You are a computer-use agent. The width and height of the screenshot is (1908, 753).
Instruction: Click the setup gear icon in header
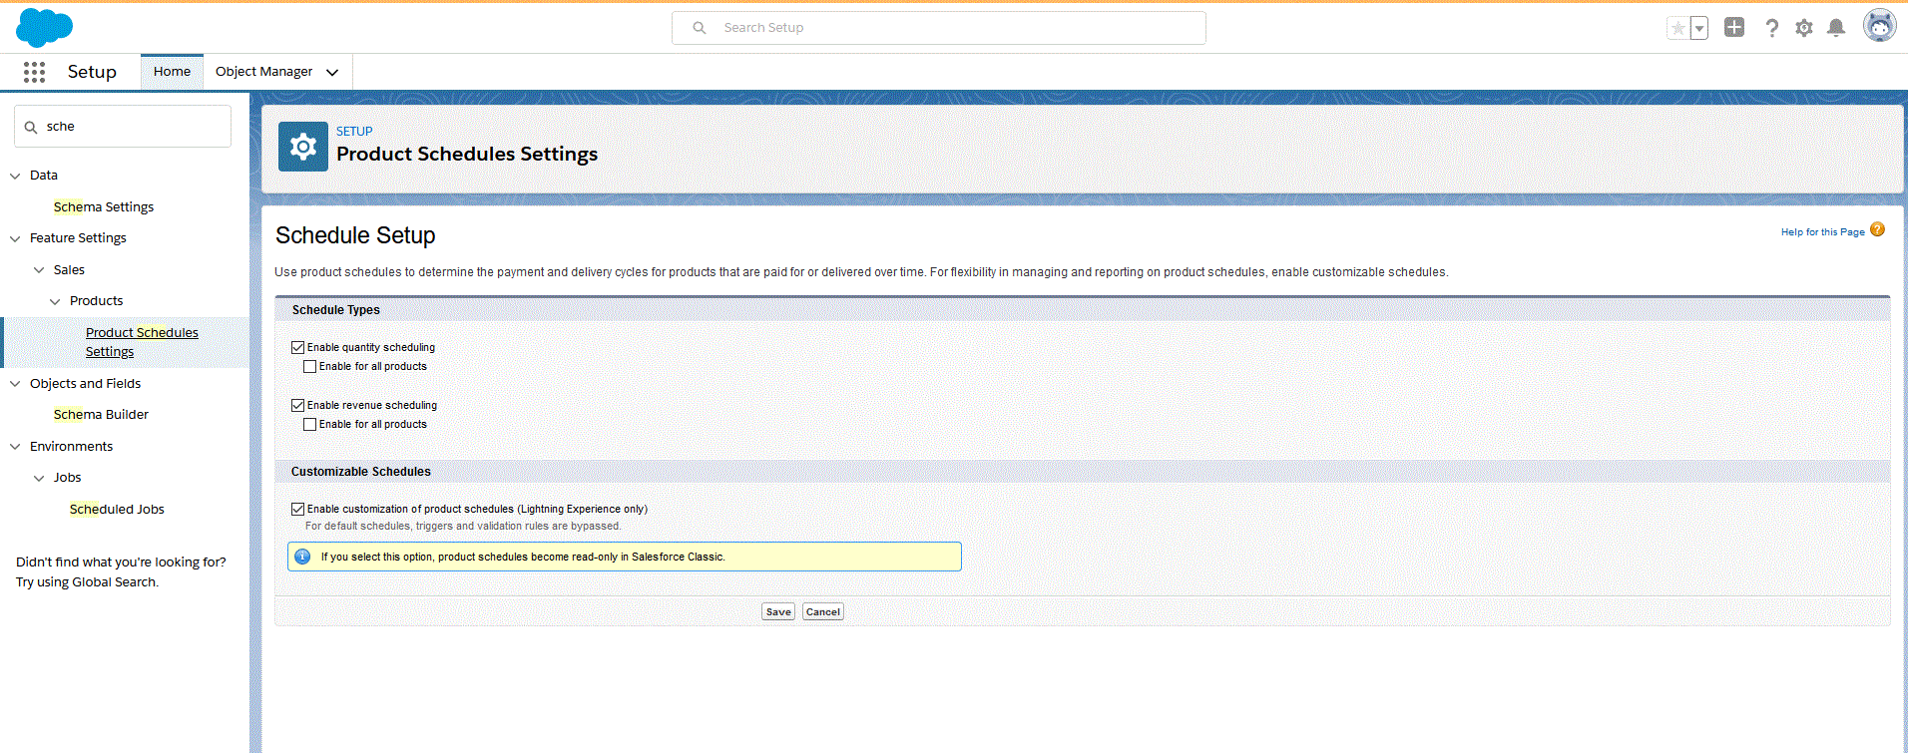[1803, 28]
